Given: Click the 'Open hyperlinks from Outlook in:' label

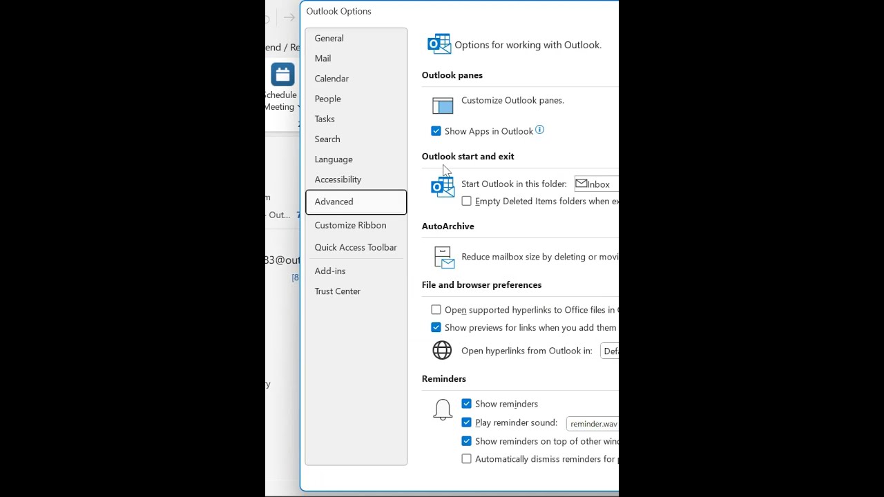Looking at the screenshot, I should pos(527,351).
